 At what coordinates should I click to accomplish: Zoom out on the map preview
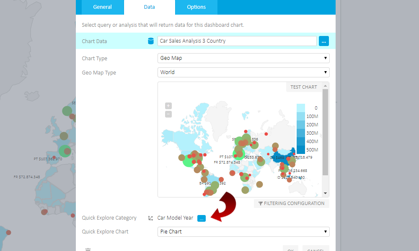click(x=168, y=114)
